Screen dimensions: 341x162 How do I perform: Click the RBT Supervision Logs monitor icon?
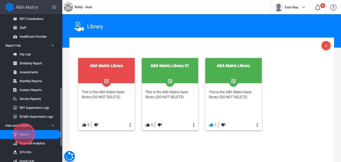15,108
